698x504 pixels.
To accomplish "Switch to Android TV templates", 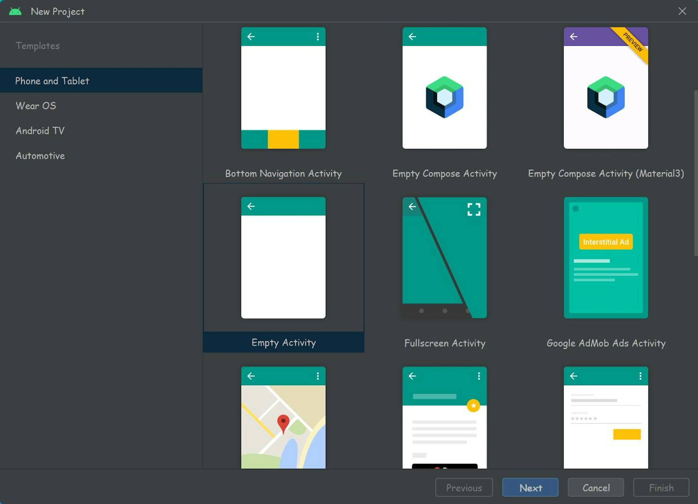I will point(40,131).
